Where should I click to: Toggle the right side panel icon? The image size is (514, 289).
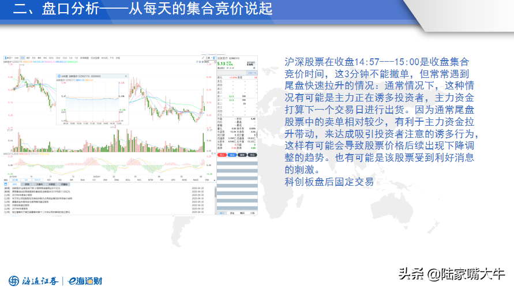[x=215, y=58]
